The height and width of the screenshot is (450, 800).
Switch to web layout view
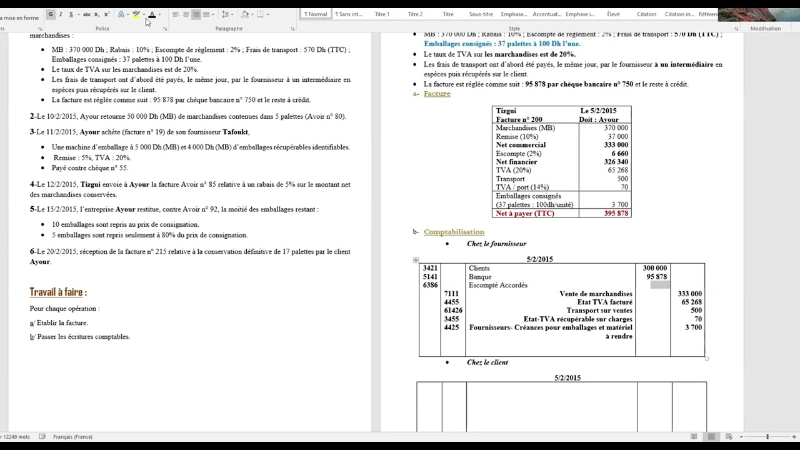coord(729,436)
